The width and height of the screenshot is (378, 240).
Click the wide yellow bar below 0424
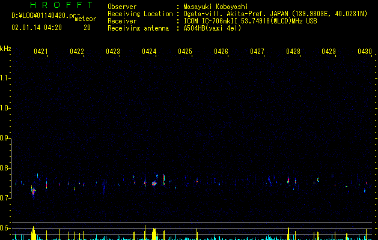click(154, 234)
